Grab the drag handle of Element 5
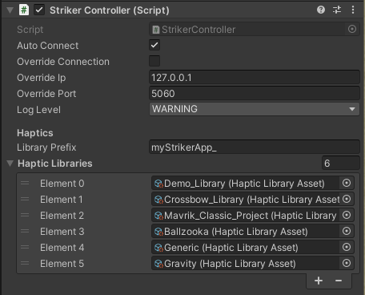 (25, 263)
